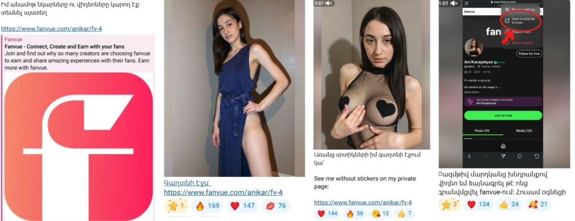Click the star reaction under the blue dress photo
Image resolution: width=575 pixels, height=221 pixels.
pos(175,206)
